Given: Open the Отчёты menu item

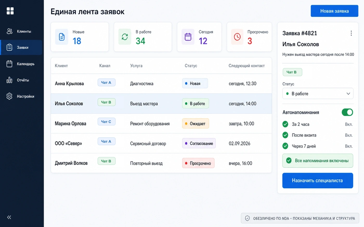Looking at the screenshot, I should (x=21, y=80).
